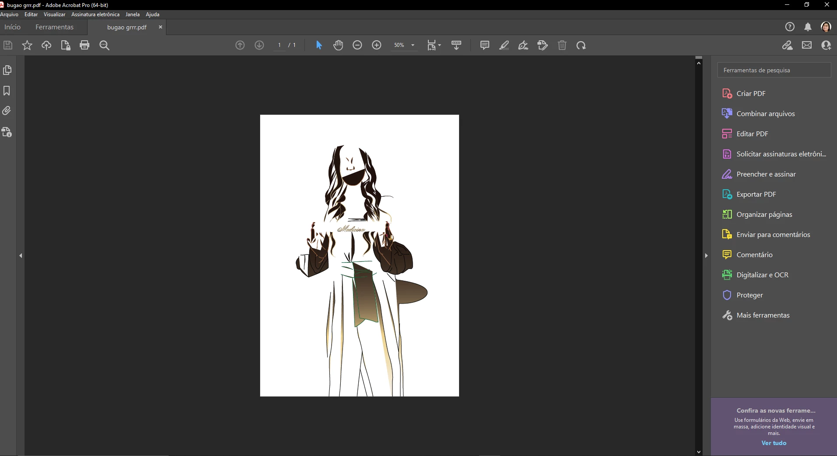Viewport: 837px width, 456px height.
Task: Open the Arquivo menu
Action: pyautogui.click(x=9, y=14)
